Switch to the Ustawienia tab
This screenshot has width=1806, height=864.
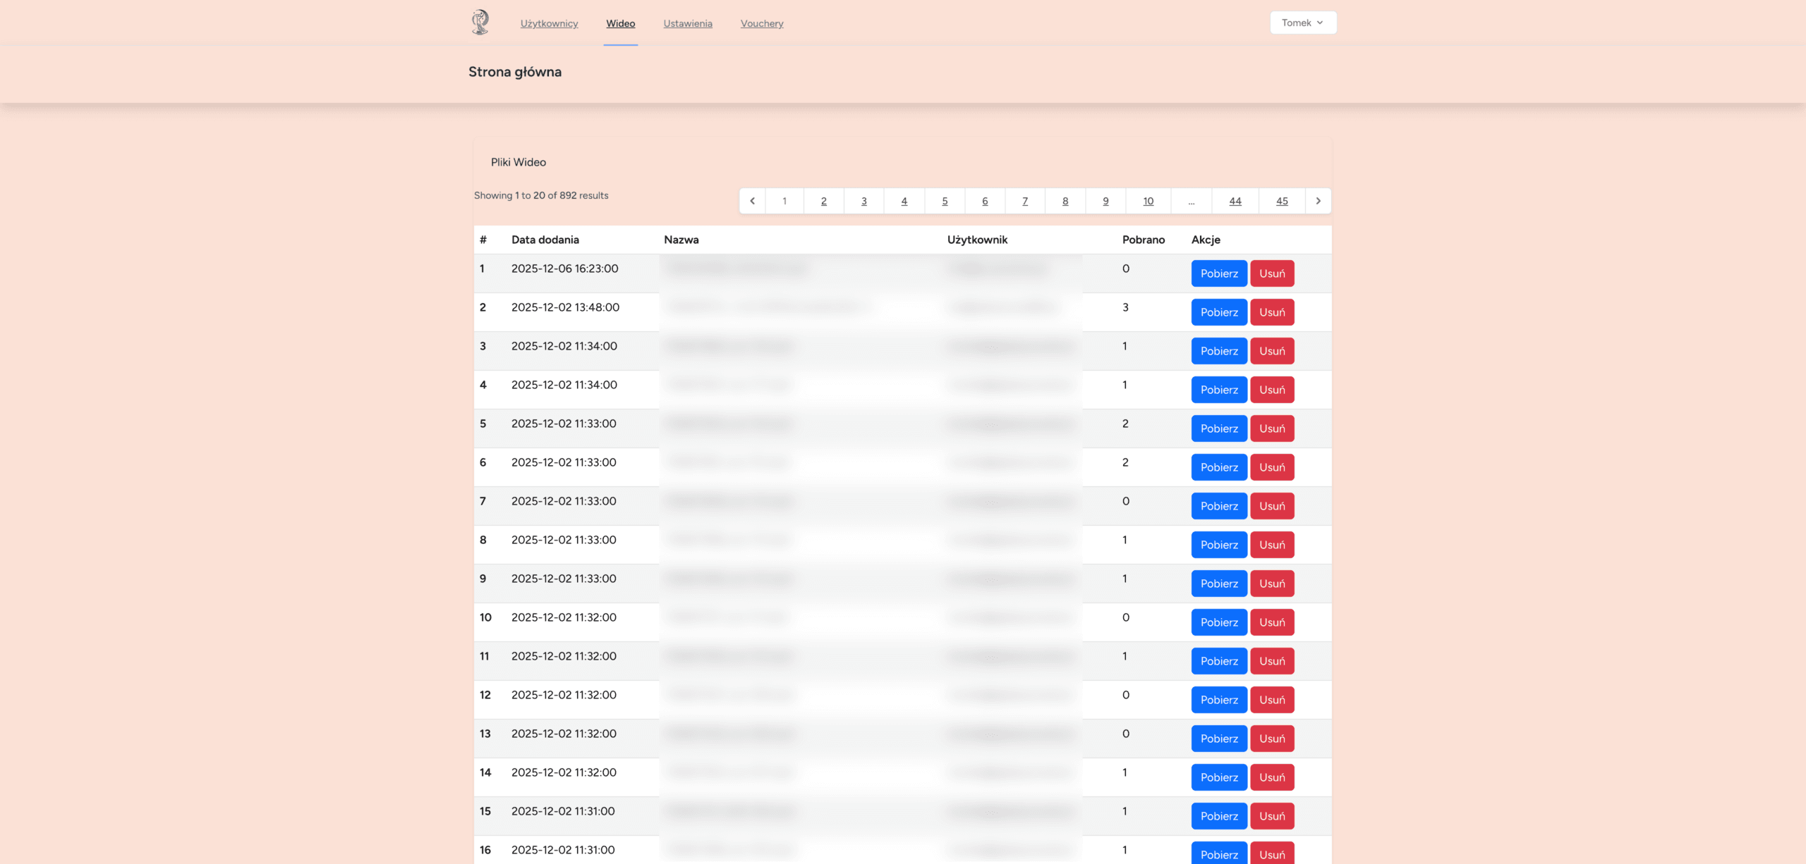pos(687,23)
